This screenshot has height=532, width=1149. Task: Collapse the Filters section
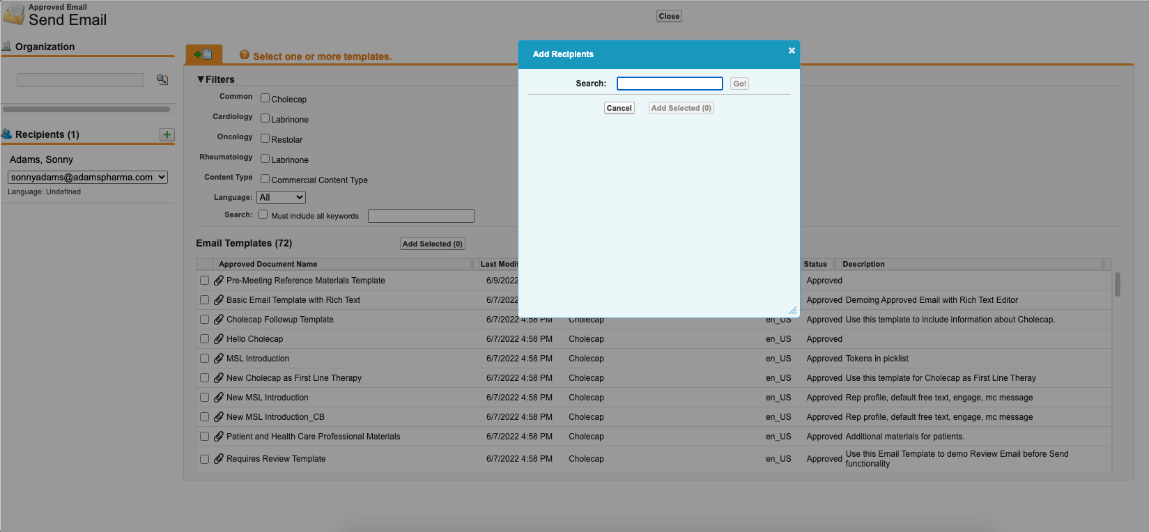(201, 79)
